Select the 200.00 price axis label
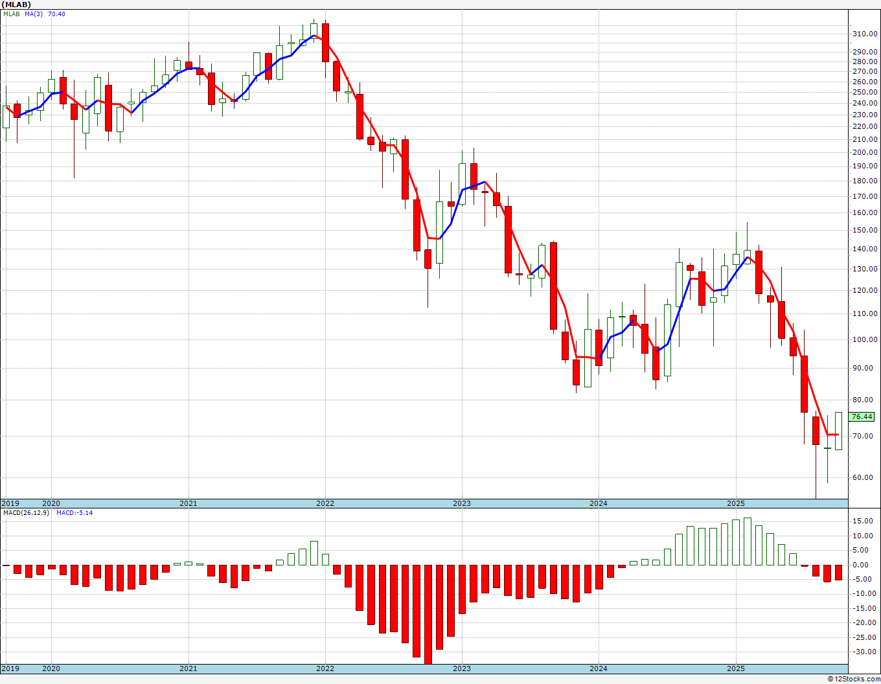 (865, 153)
